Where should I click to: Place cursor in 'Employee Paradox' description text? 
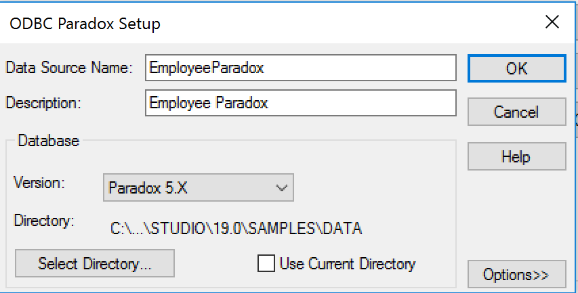pyautogui.click(x=209, y=103)
